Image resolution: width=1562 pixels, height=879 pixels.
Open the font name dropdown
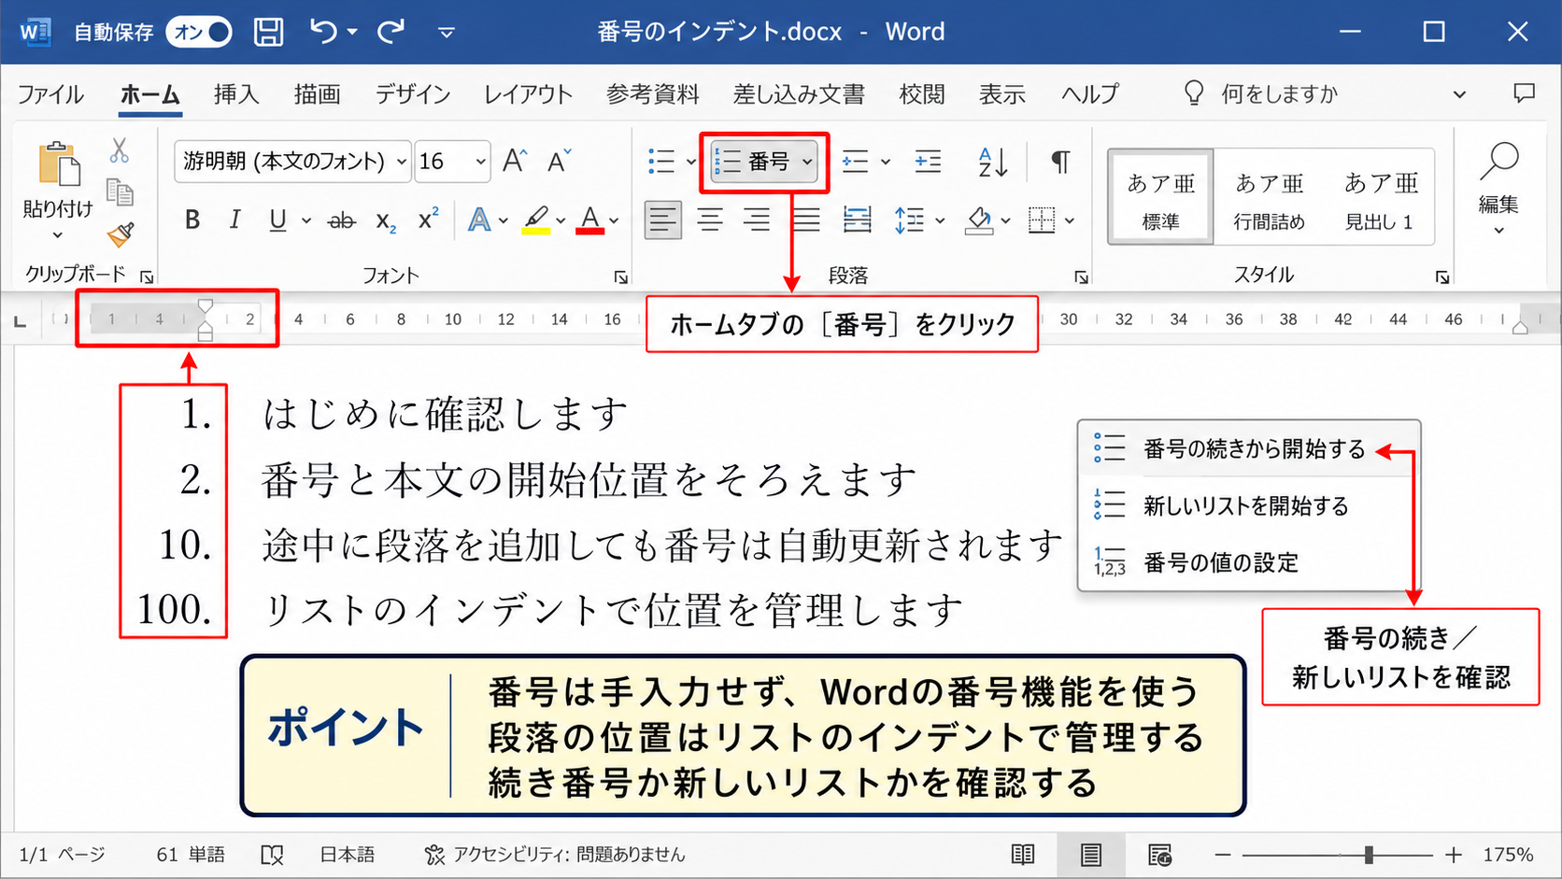(401, 163)
